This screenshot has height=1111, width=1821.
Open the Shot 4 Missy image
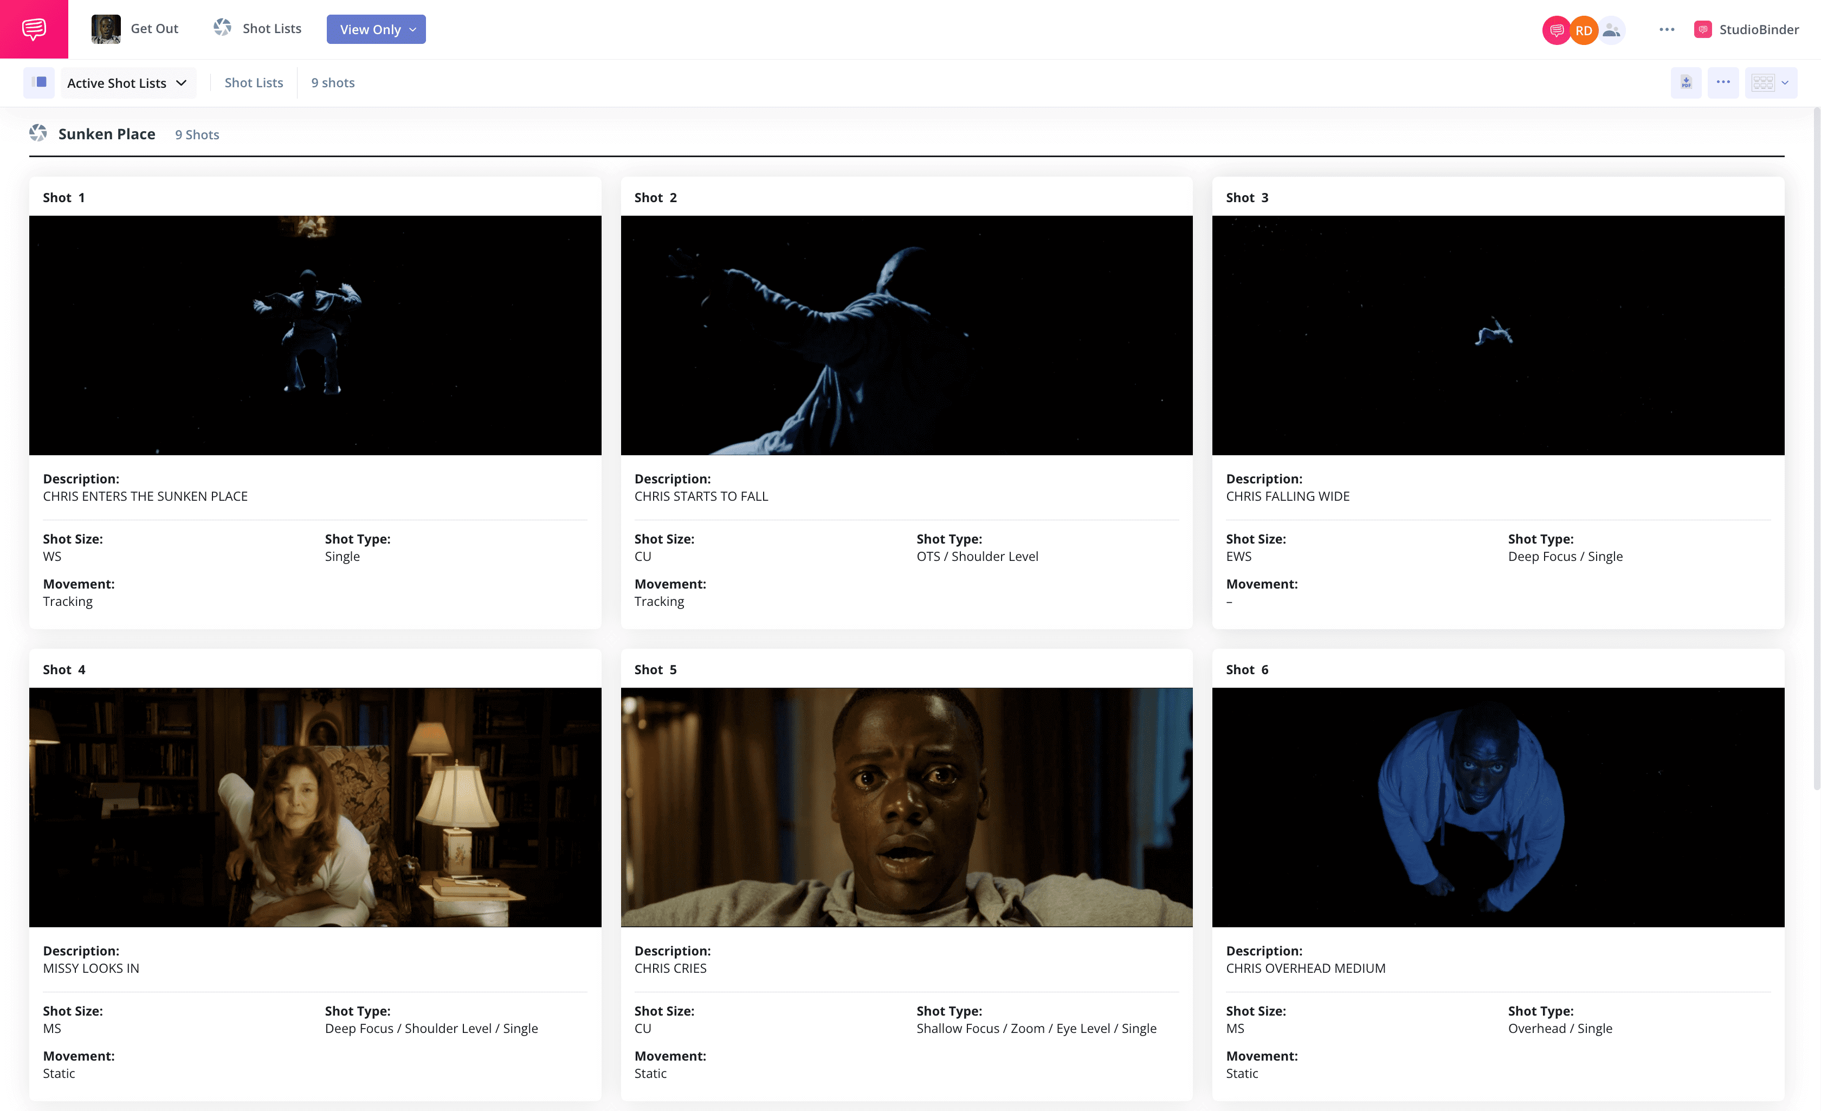[315, 807]
